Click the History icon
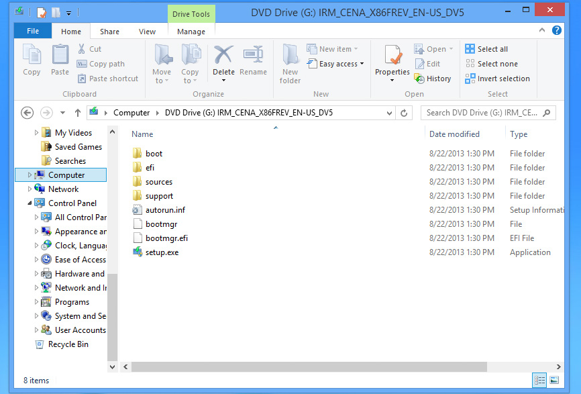 [419, 79]
